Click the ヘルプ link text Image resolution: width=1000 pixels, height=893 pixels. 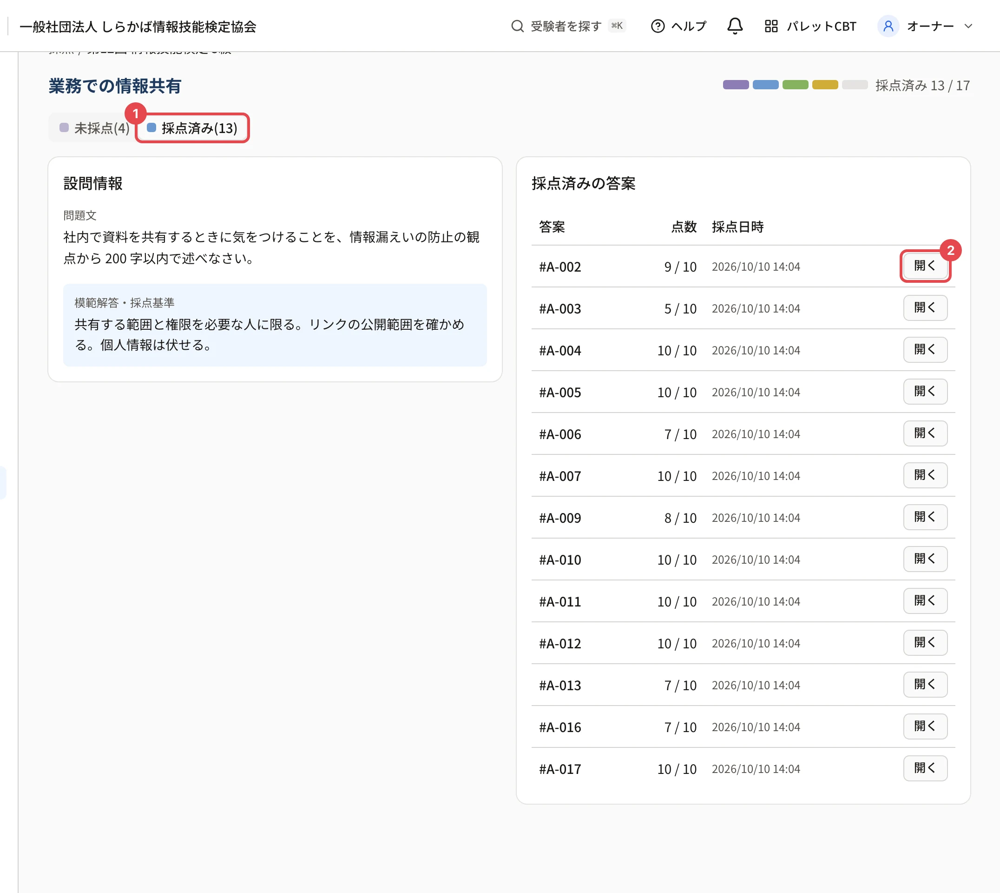689,26
